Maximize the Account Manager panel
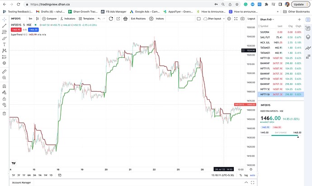Image resolution: width=312 pixels, height=186 pixels. click(252, 182)
